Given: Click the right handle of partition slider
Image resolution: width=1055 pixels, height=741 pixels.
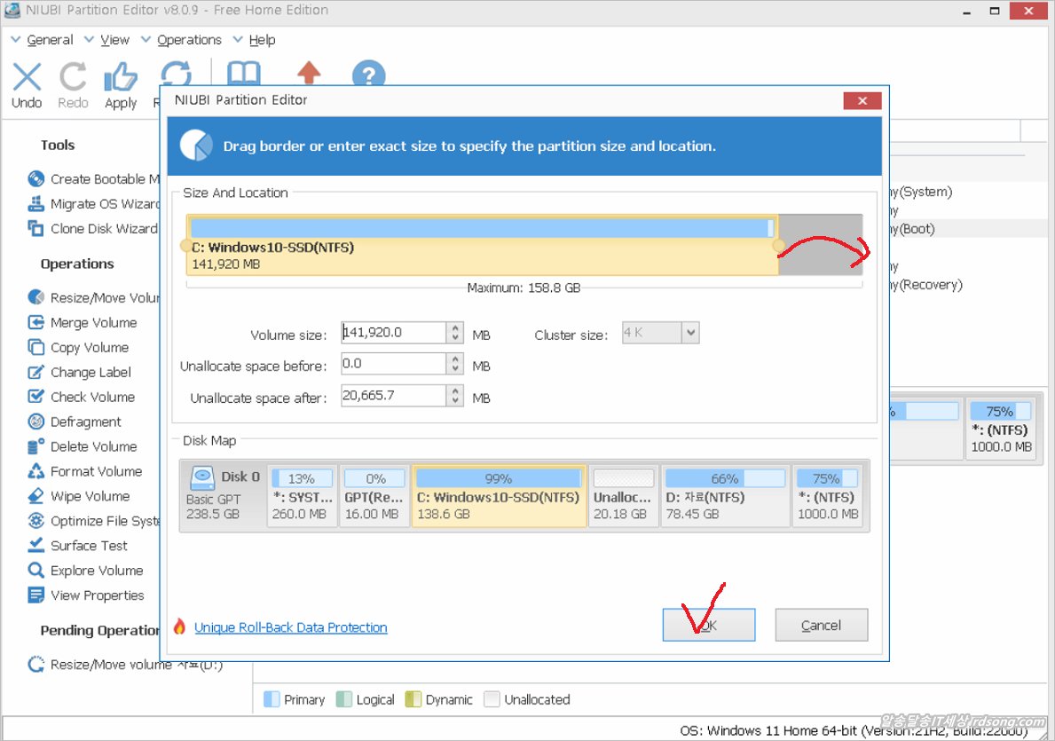Looking at the screenshot, I should point(779,246).
